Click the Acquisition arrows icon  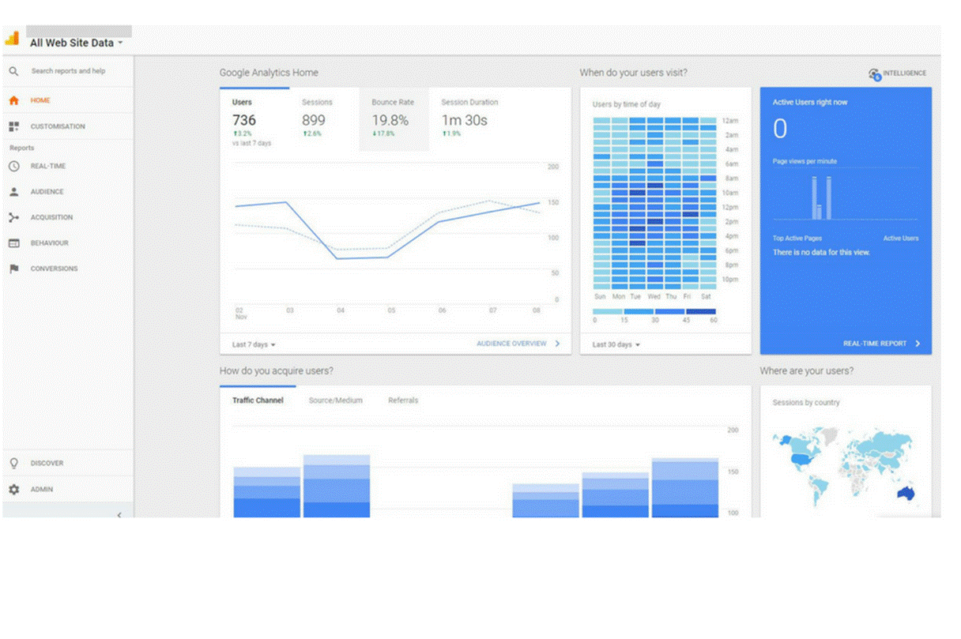[x=13, y=217]
